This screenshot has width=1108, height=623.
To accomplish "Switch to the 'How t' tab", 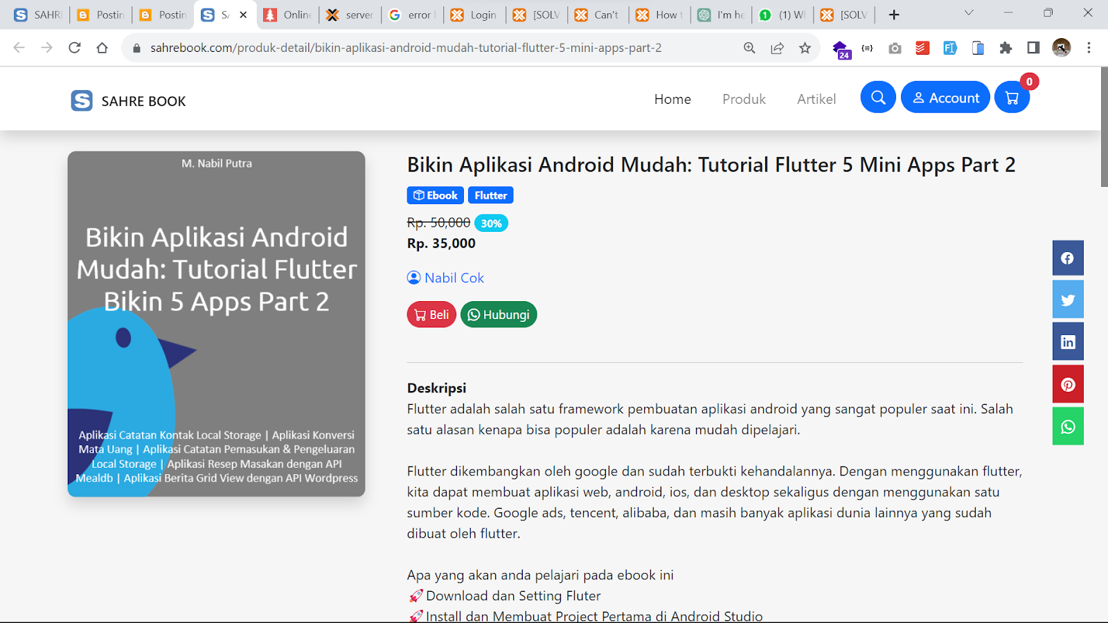I will pos(660,15).
